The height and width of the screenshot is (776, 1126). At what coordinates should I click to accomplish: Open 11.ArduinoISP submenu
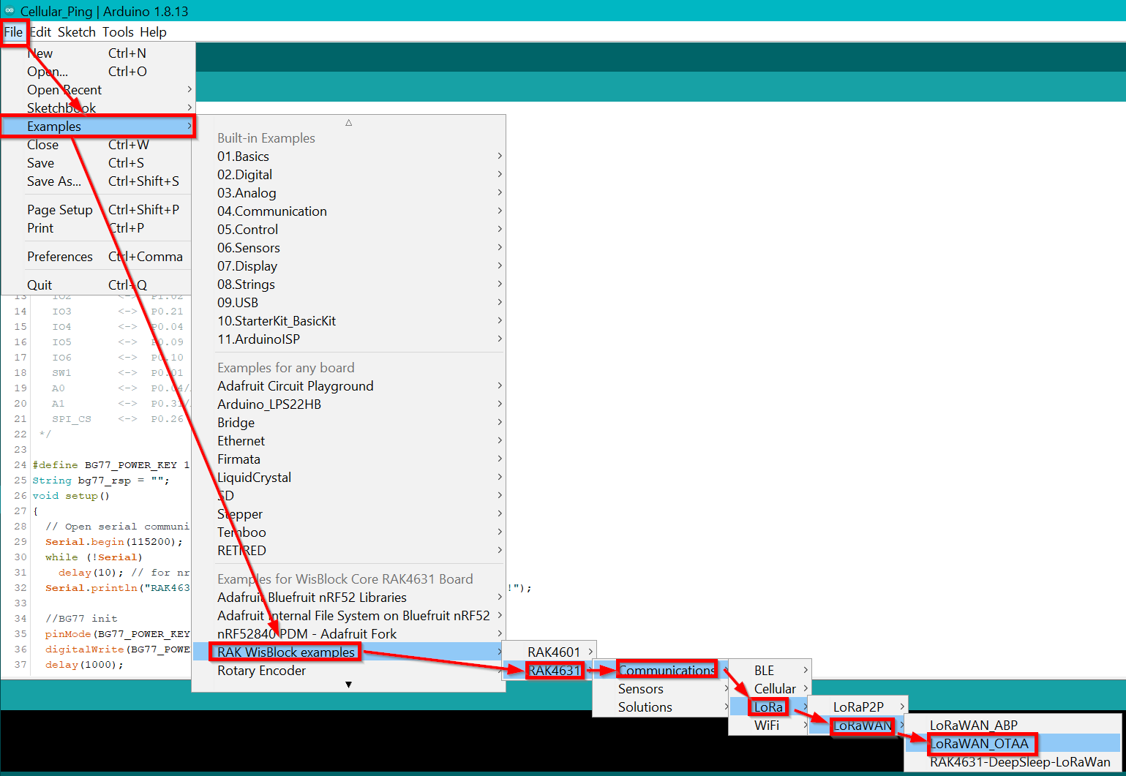[x=349, y=339]
